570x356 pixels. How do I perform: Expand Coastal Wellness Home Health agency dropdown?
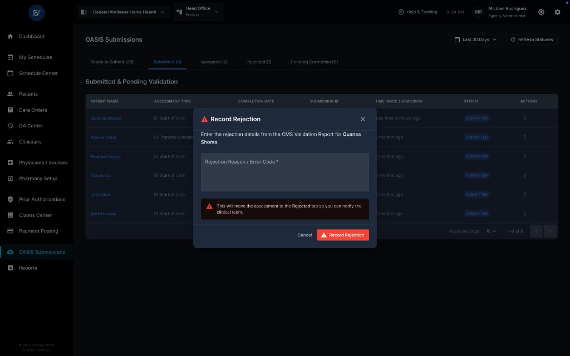point(124,12)
